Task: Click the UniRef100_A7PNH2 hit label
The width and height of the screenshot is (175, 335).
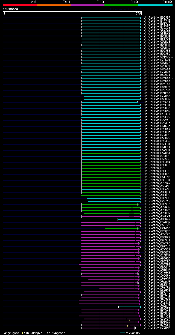Action: [x=157, y=207]
